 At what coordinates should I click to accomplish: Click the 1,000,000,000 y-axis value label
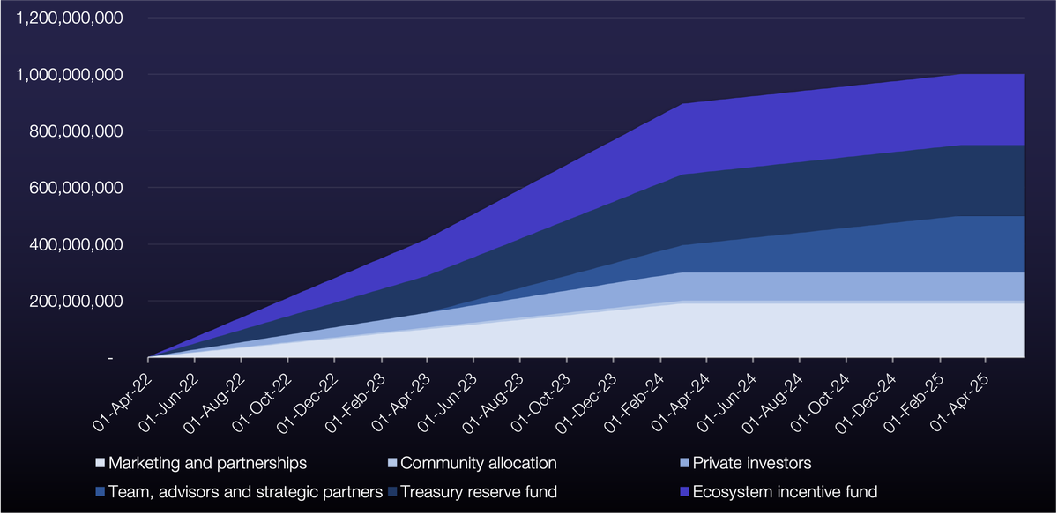[x=69, y=75]
